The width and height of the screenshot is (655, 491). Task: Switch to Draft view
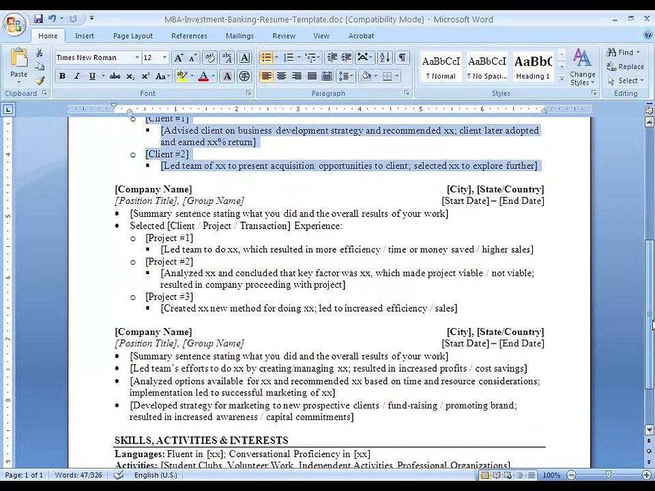pos(532,475)
